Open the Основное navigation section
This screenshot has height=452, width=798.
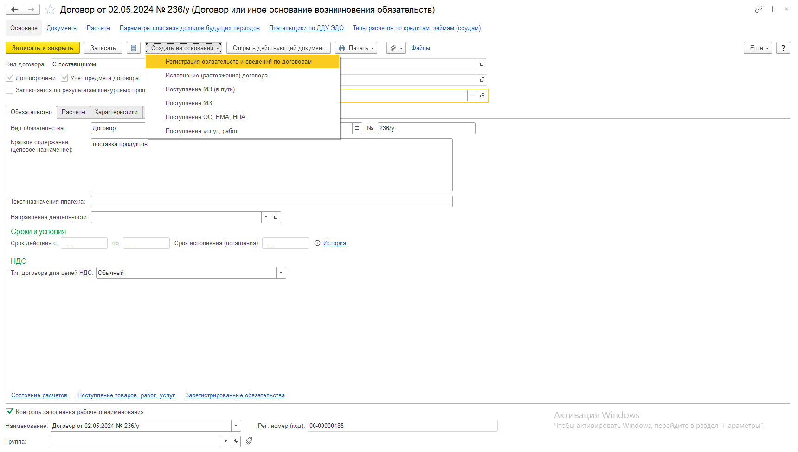(24, 28)
